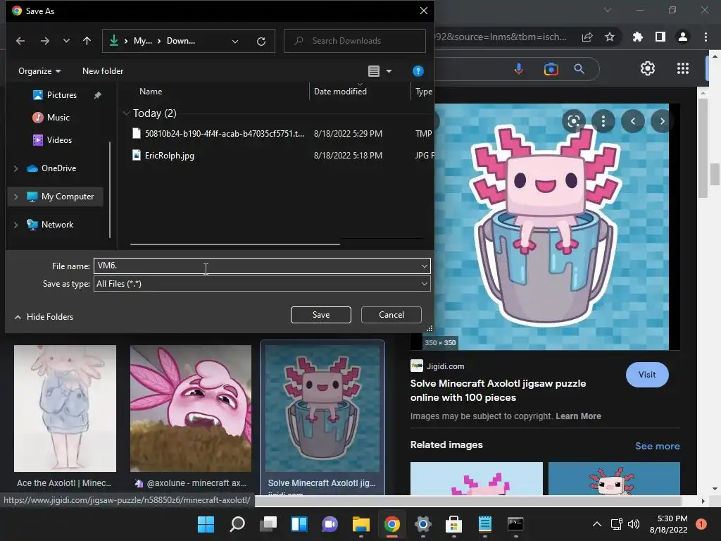Click the Visit button

pyautogui.click(x=647, y=375)
